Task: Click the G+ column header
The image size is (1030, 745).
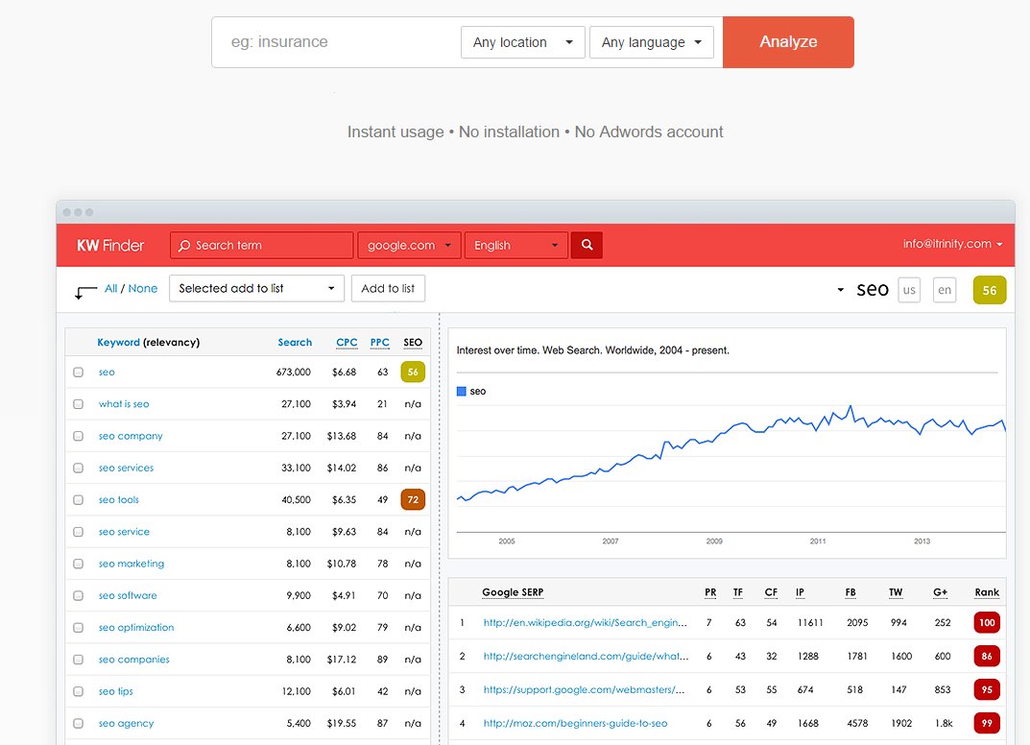Action: pos(940,592)
